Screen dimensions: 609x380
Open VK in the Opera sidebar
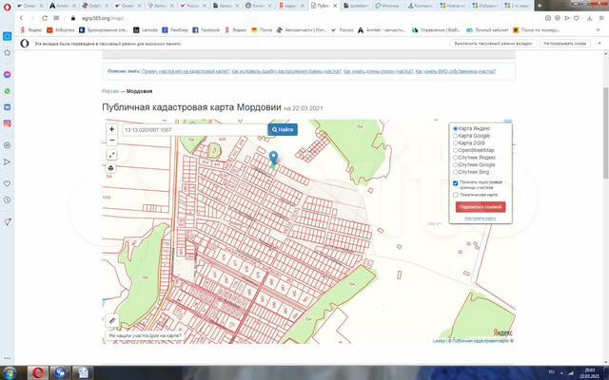click(7, 107)
